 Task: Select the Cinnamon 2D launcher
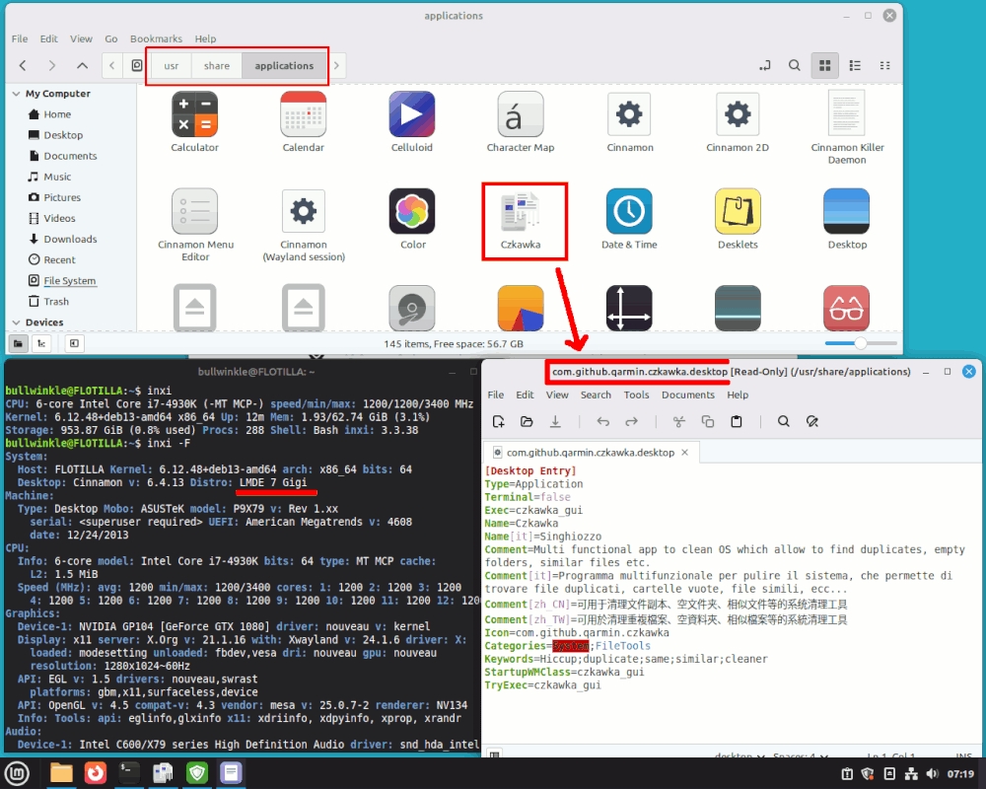click(x=738, y=122)
